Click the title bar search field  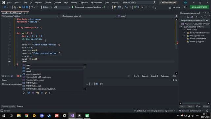pyautogui.click(x=139, y=2)
